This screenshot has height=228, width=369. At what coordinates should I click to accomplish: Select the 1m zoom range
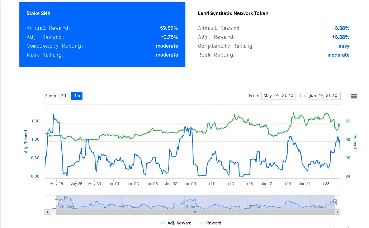77,96
